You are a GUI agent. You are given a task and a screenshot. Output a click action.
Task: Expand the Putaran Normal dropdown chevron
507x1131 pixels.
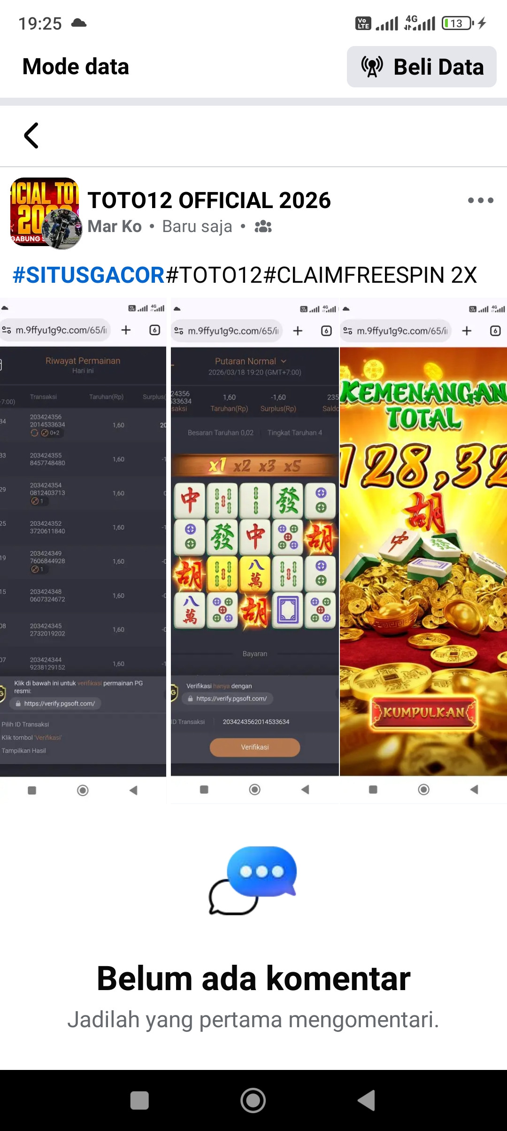pyautogui.click(x=284, y=361)
